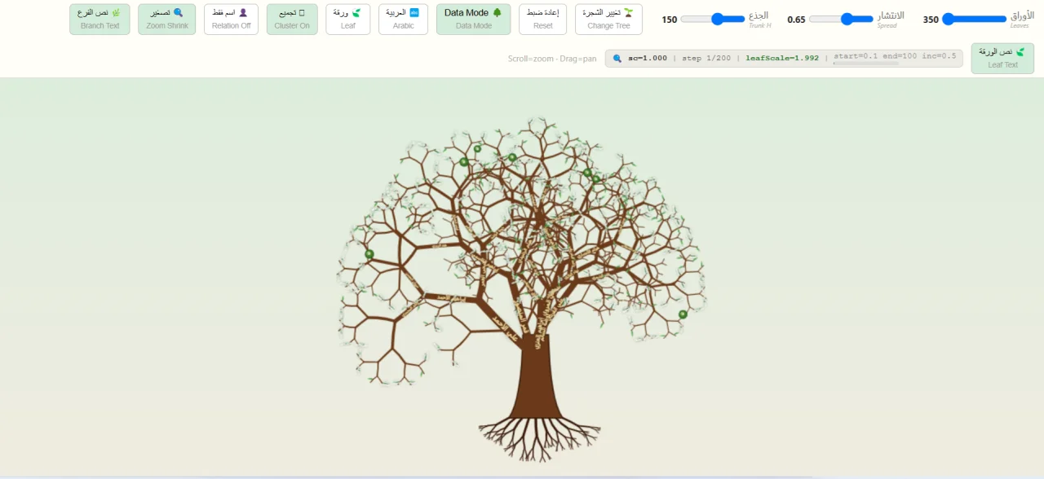Image resolution: width=1044 pixels, height=479 pixels.
Task: Toggle the Leaf Text button
Action: click(x=1002, y=58)
